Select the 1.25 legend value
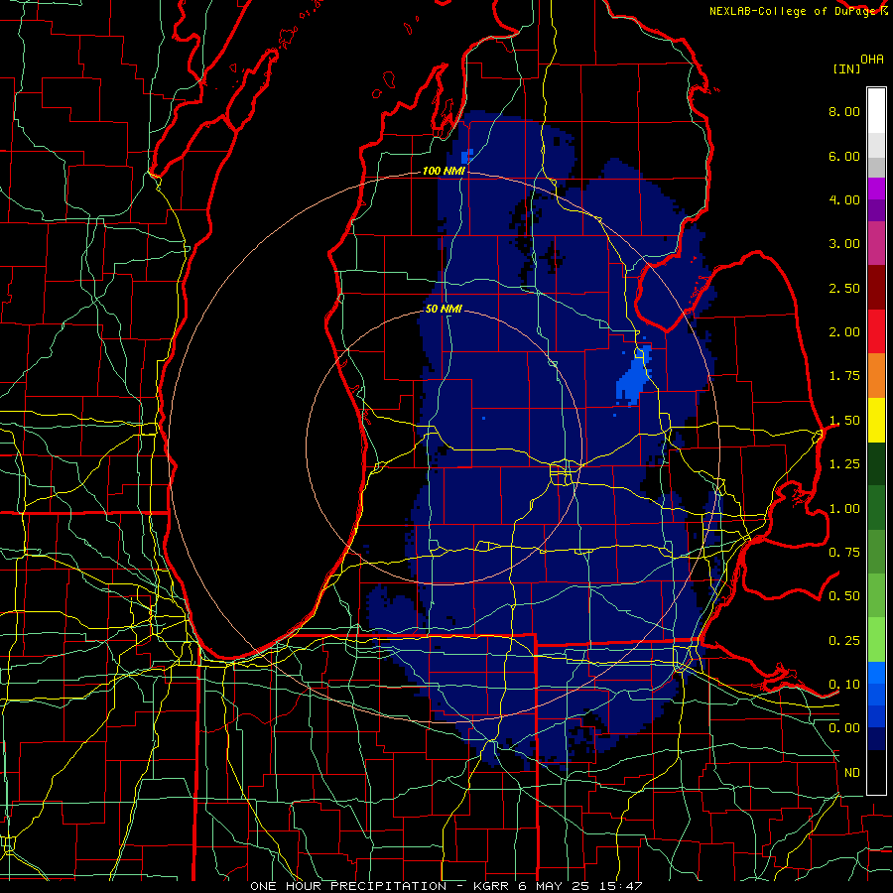Screen dimensions: 893x893 click(844, 464)
